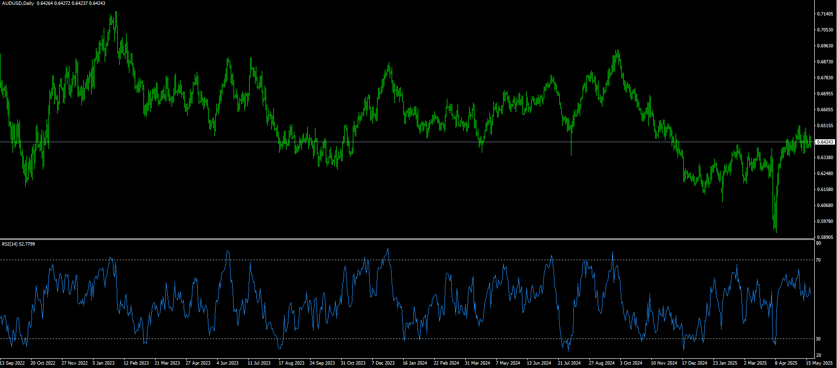Select the 5 Jan 2023 date label

pos(103,363)
